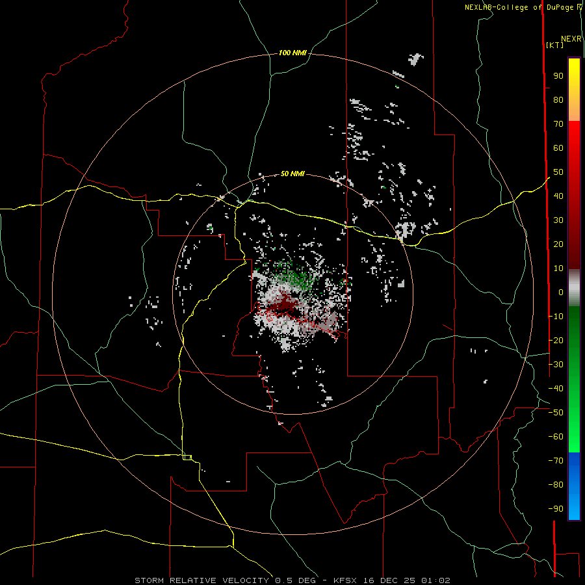
Task: Pick the gray zero-velocity color bar segment
Action: 574,288
